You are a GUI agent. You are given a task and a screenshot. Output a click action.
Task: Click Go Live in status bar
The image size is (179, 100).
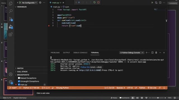(x=152, y=88)
